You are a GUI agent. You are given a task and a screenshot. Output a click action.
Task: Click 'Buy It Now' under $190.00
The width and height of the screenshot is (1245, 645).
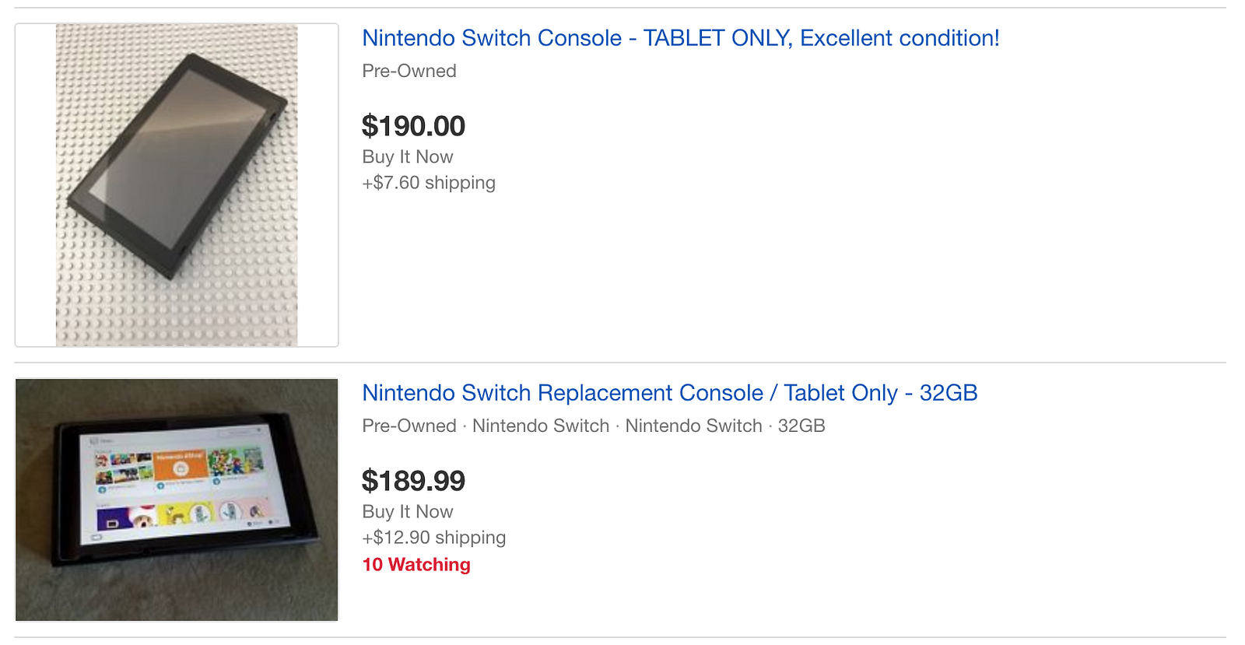tap(407, 157)
